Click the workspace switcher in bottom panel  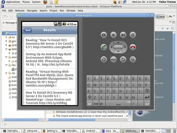pos(166,131)
